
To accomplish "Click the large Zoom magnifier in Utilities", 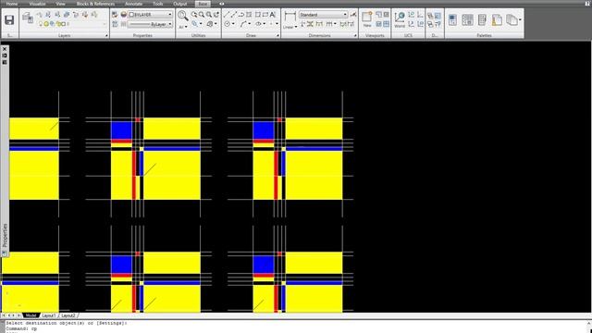I will tap(183, 16).
